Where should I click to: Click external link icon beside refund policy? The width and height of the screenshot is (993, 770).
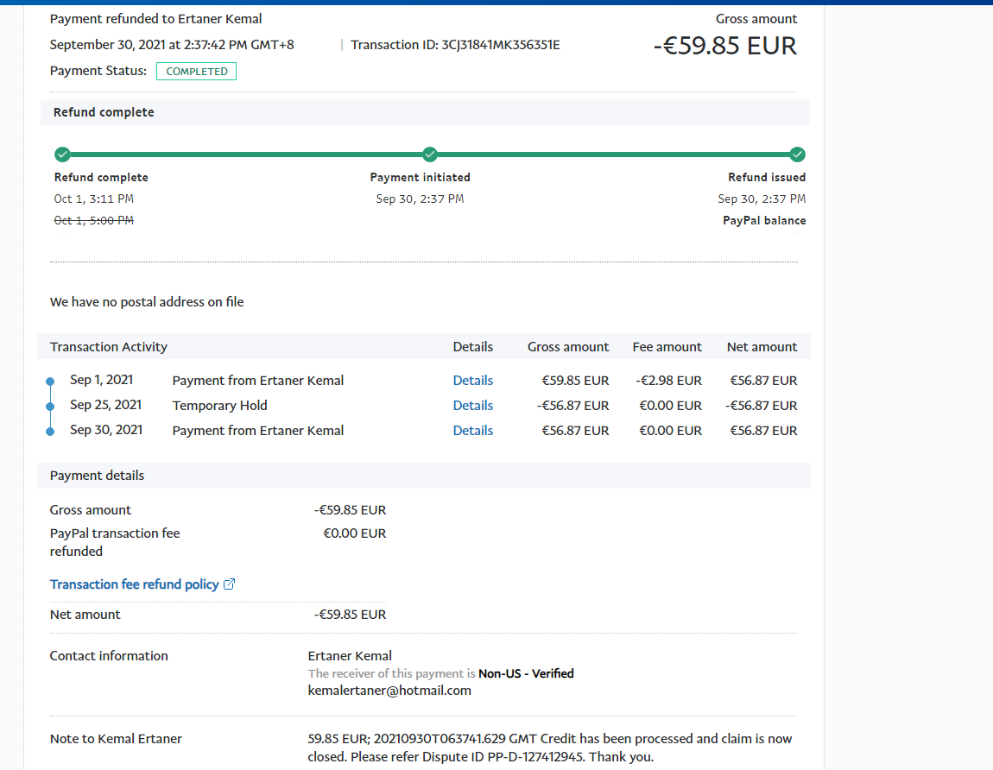pyautogui.click(x=230, y=584)
